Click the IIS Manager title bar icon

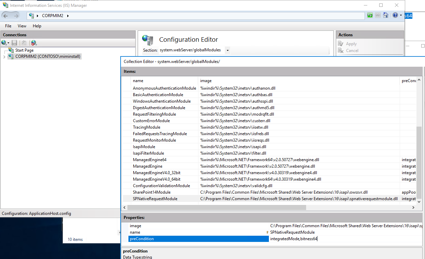pos(5,5)
